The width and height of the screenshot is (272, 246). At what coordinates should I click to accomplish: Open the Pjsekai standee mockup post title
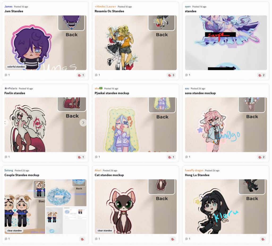[x=112, y=93]
